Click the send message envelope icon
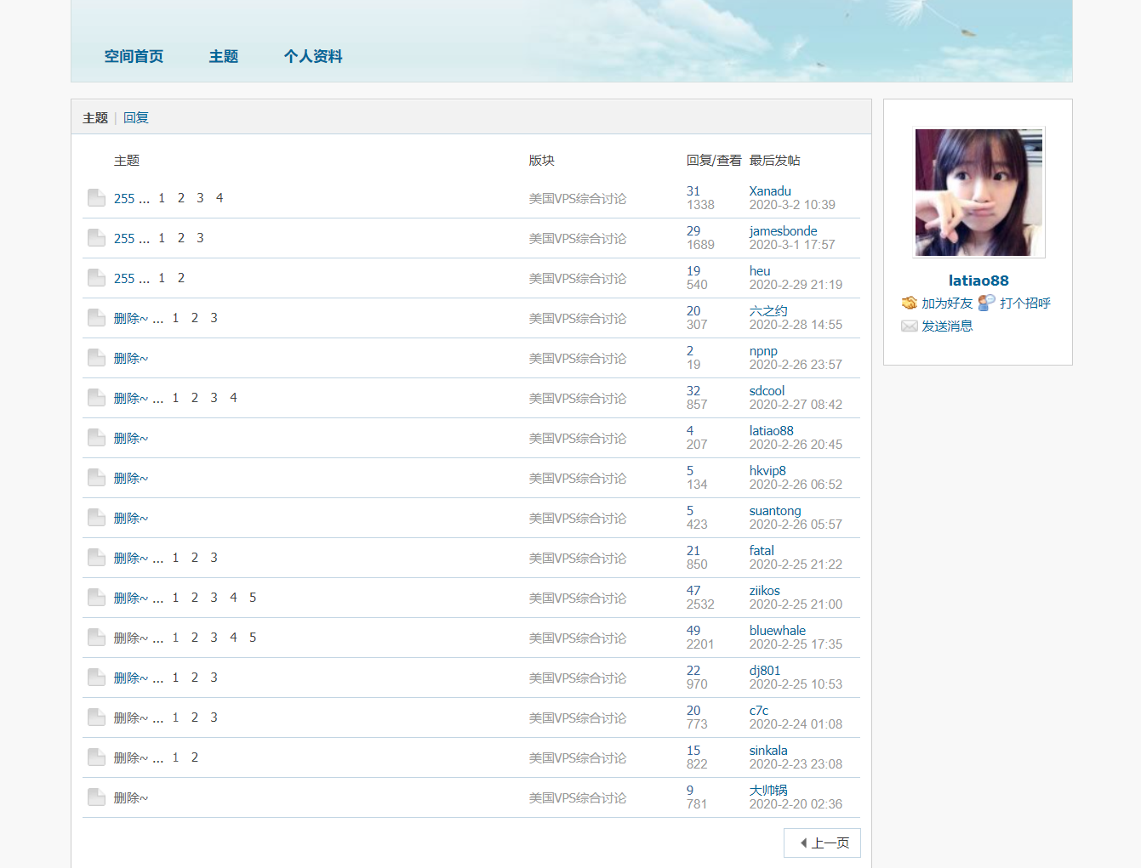 (910, 326)
